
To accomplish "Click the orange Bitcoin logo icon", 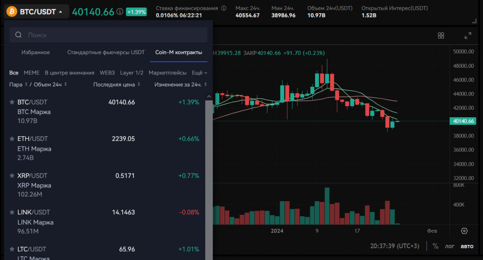I will point(11,11).
